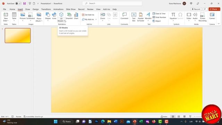Insert Audio
The image size is (222, 125).
tap(195, 17)
